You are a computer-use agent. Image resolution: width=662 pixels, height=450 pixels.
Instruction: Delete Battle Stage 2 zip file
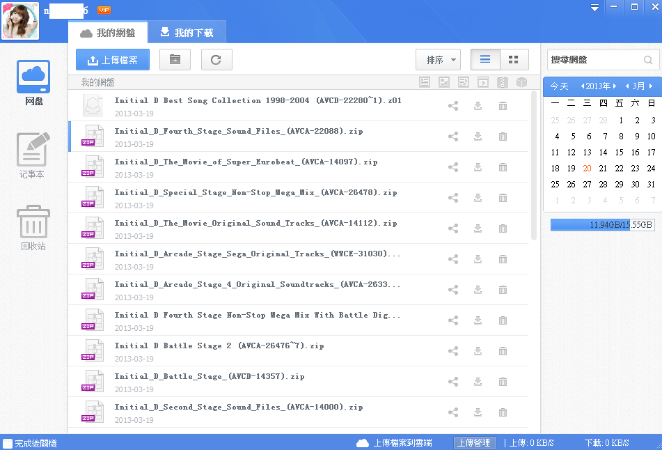[x=503, y=351]
